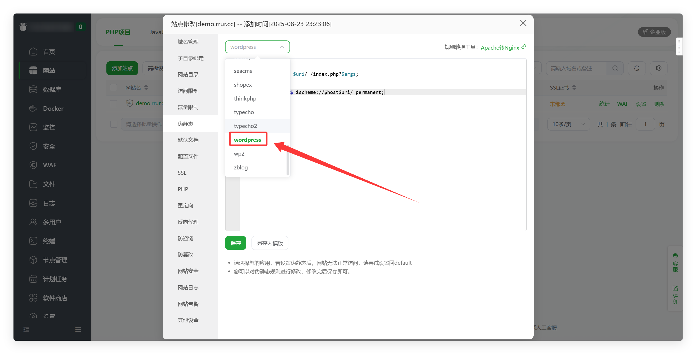Click the 企业版 badge button
This screenshot has height=354, width=696.
(654, 32)
